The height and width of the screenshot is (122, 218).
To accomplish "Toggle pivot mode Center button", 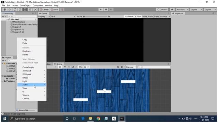I will [44, 9].
